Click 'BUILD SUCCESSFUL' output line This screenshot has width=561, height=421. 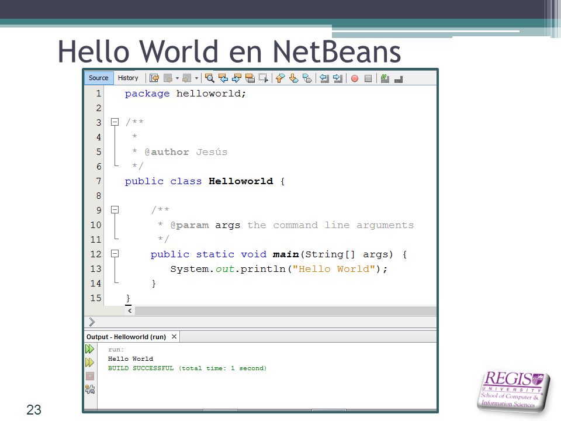click(187, 368)
